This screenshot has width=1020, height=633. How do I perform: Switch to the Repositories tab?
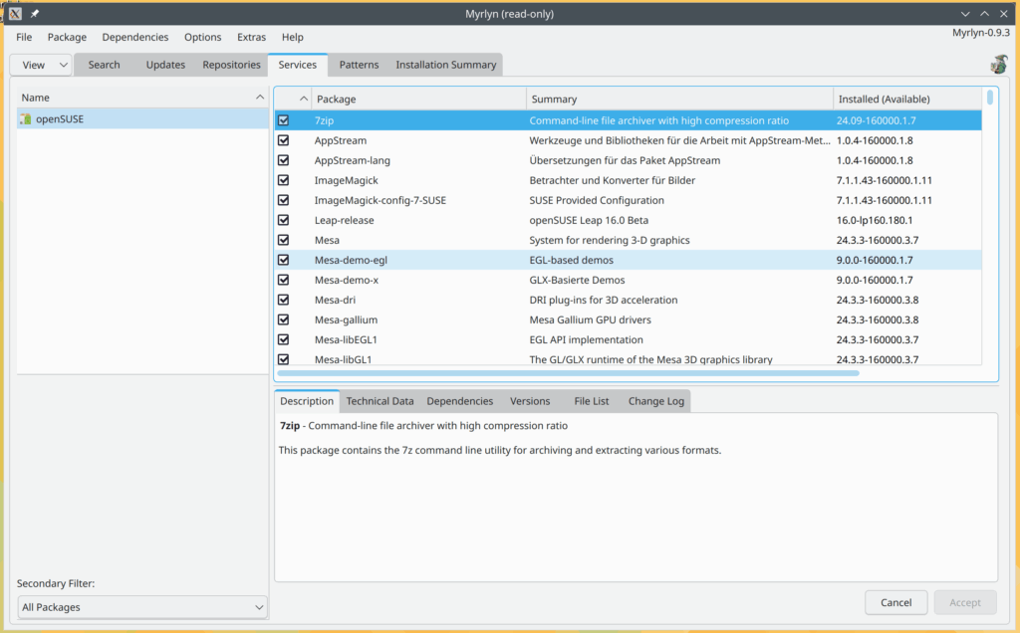pos(231,65)
